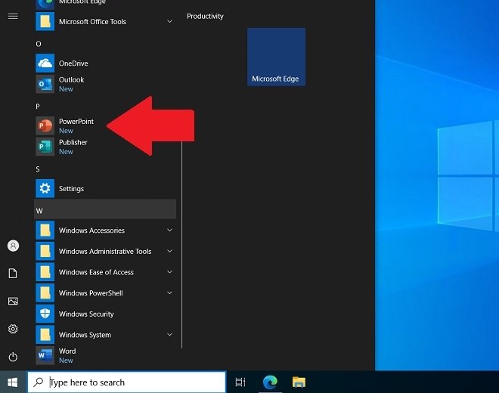Select the highlighted W section header
The height and width of the screenshot is (393, 499).
pos(105,209)
